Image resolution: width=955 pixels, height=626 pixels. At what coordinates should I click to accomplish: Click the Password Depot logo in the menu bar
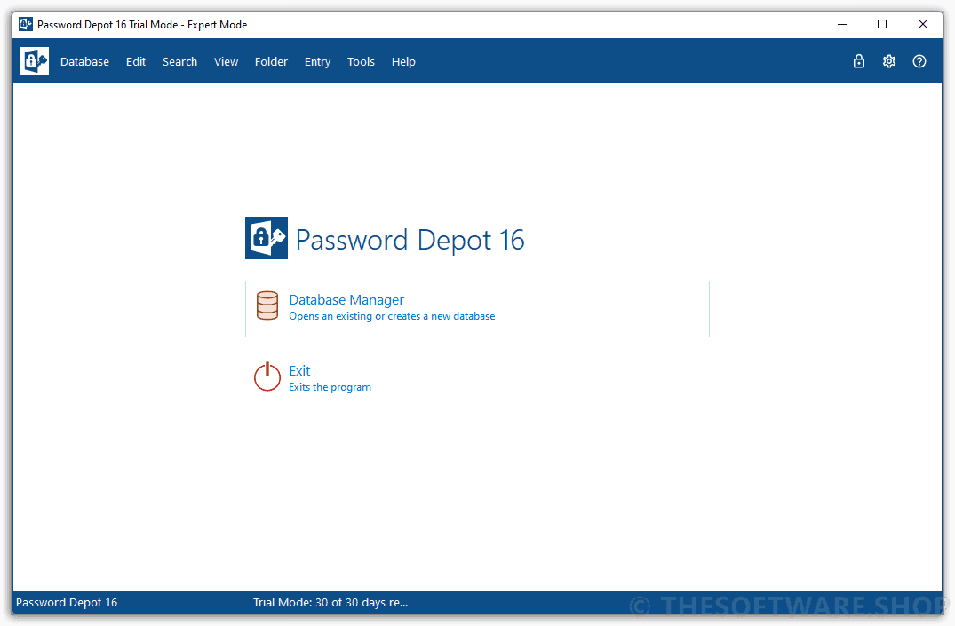[x=35, y=61]
